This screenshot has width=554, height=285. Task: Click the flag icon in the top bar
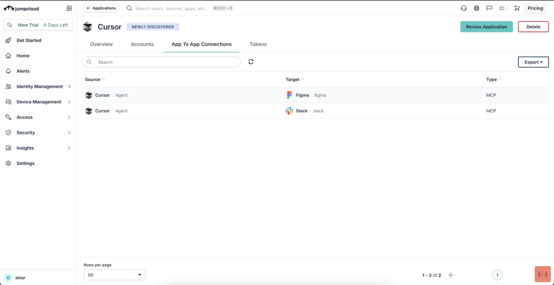(489, 8)
